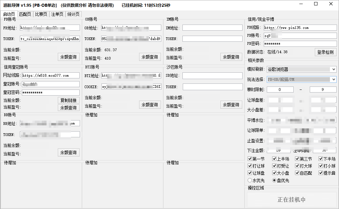Click 余额查询 in the OB账号 section
The width and height of the screenshot is (339, 209).
point(150,57)
